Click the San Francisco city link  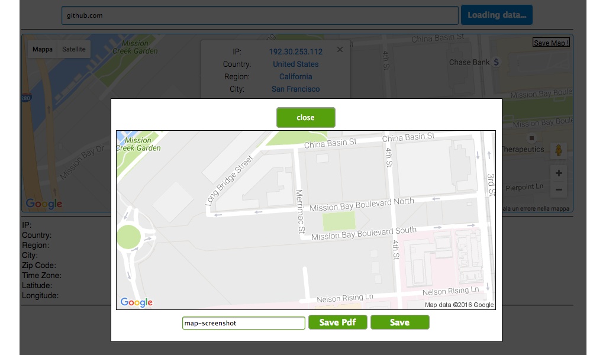[x=295, y=89]
